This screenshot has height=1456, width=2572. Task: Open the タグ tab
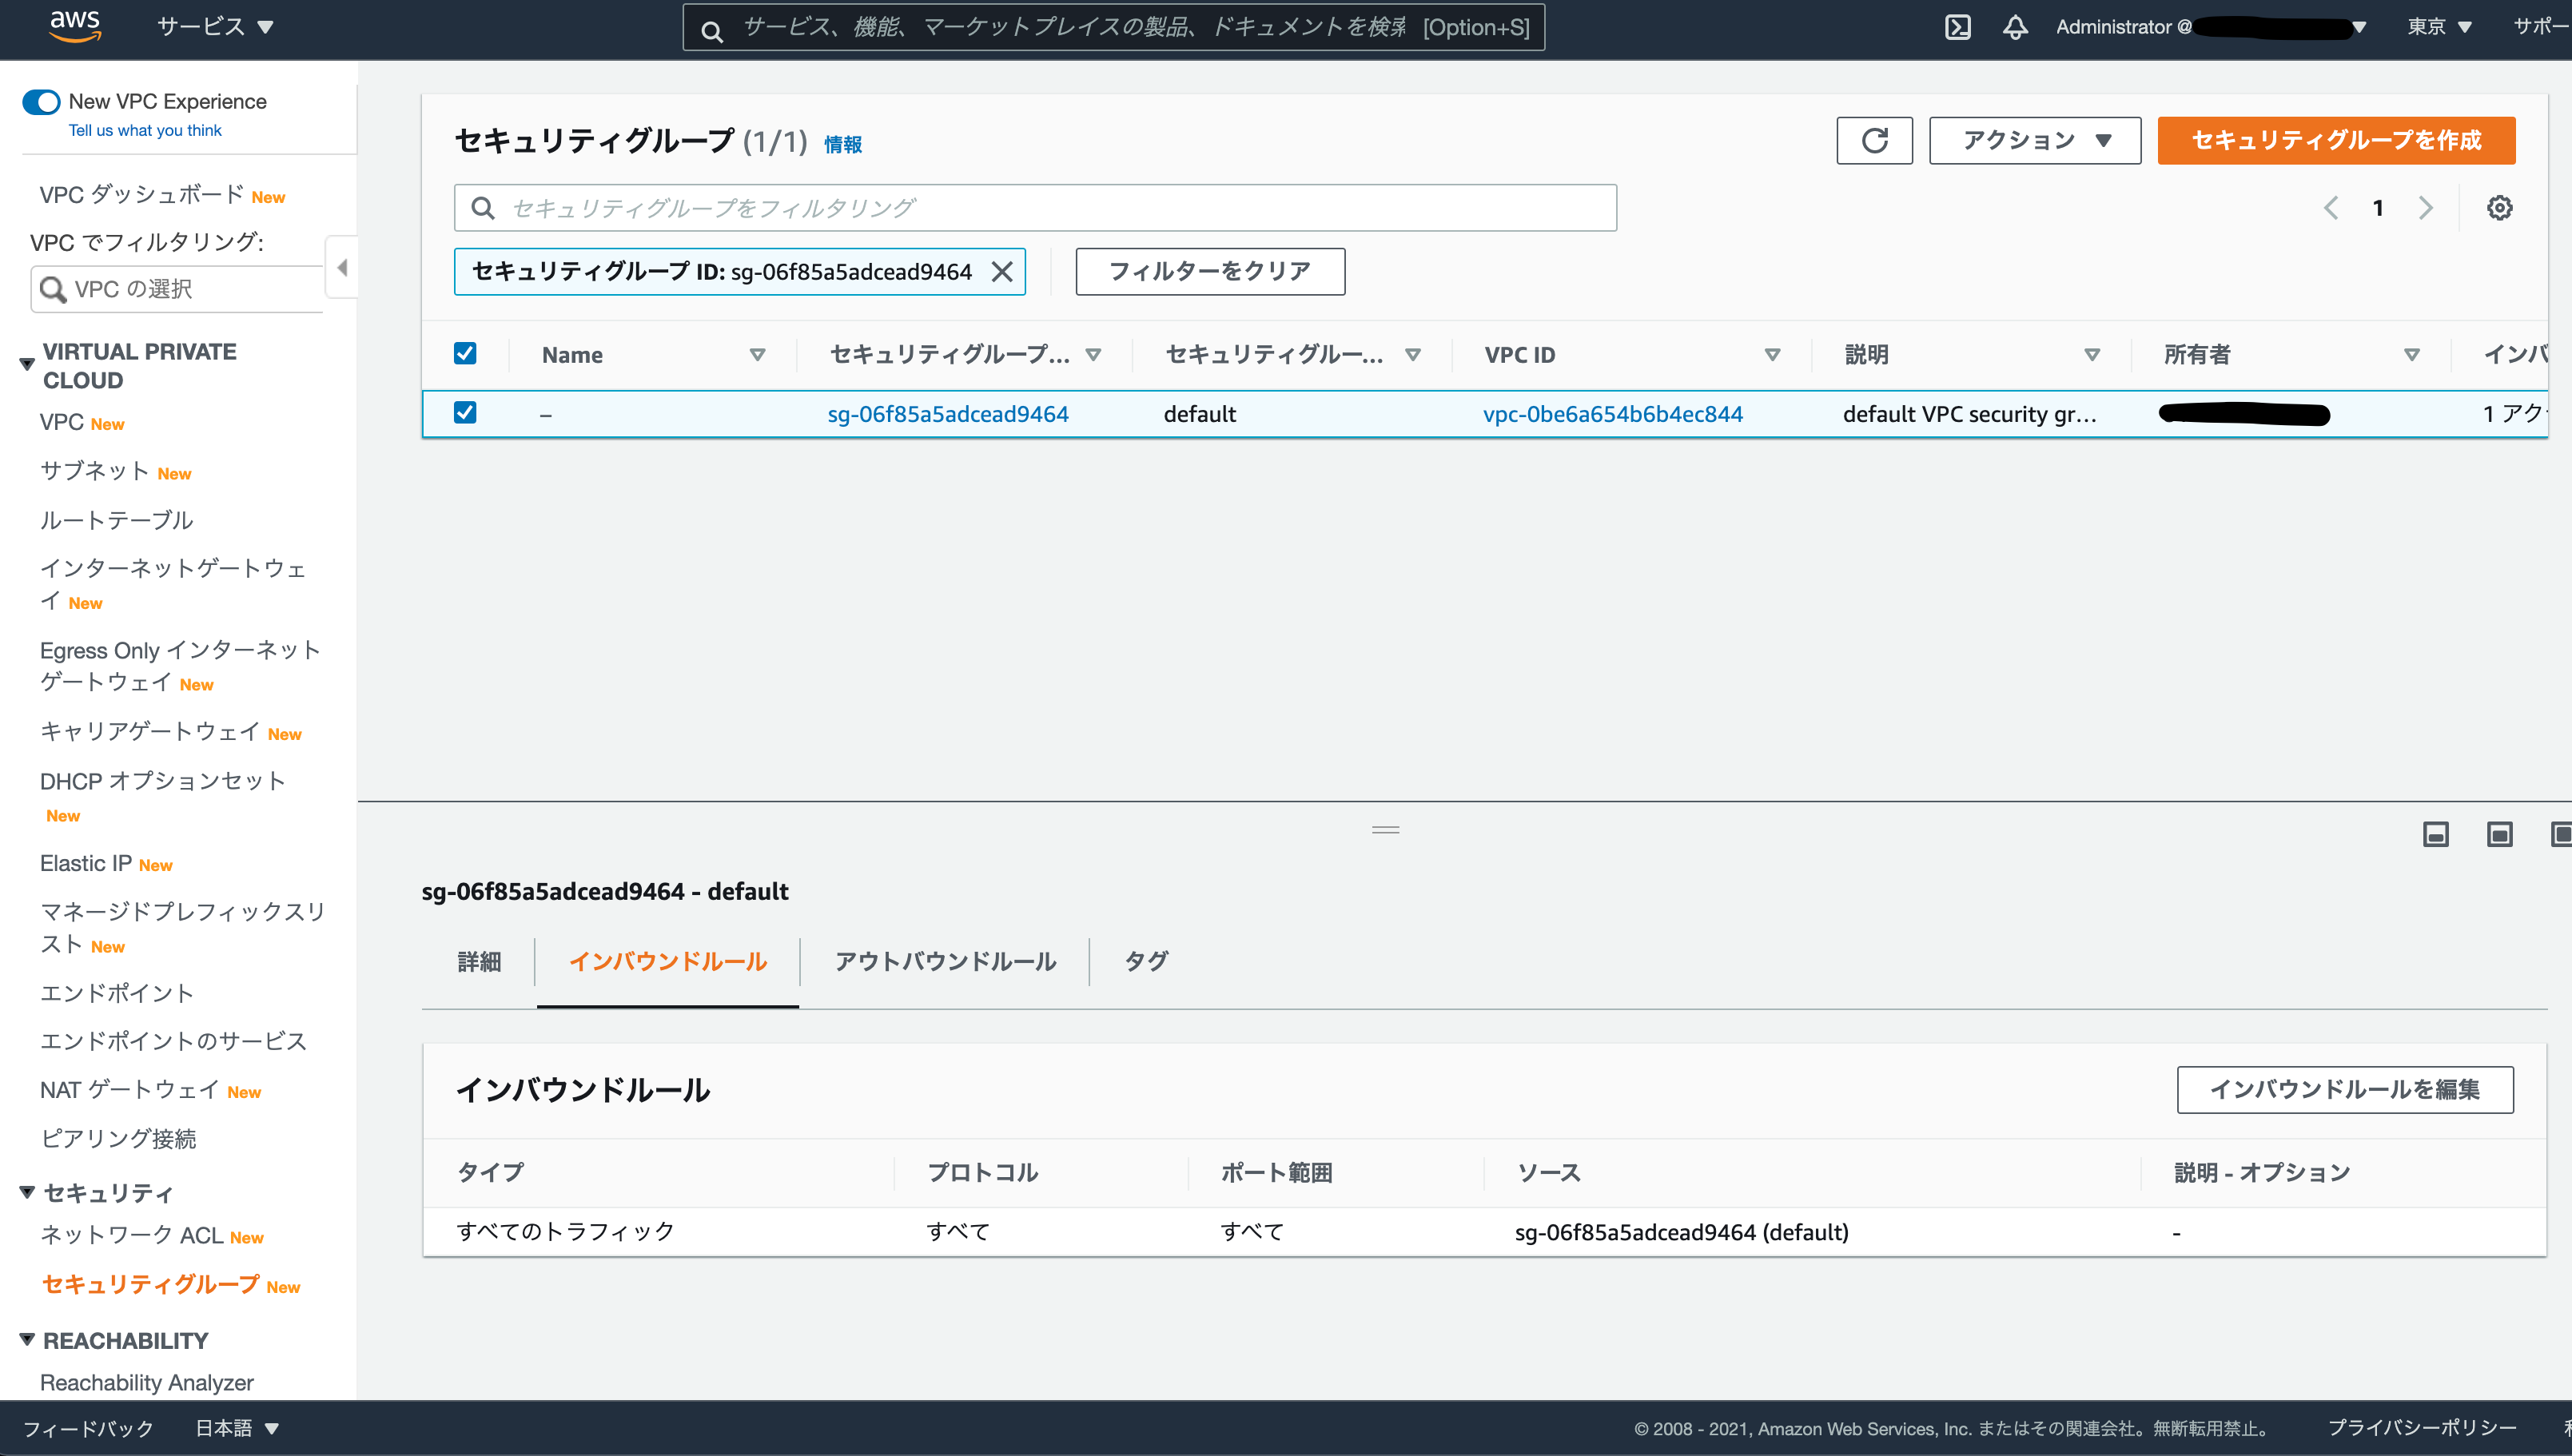pos(1145,961)
